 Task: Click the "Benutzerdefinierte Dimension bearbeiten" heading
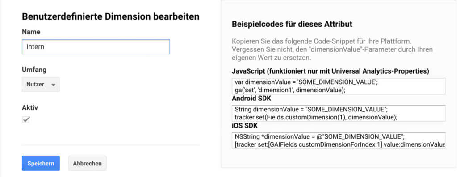point(111,16)
